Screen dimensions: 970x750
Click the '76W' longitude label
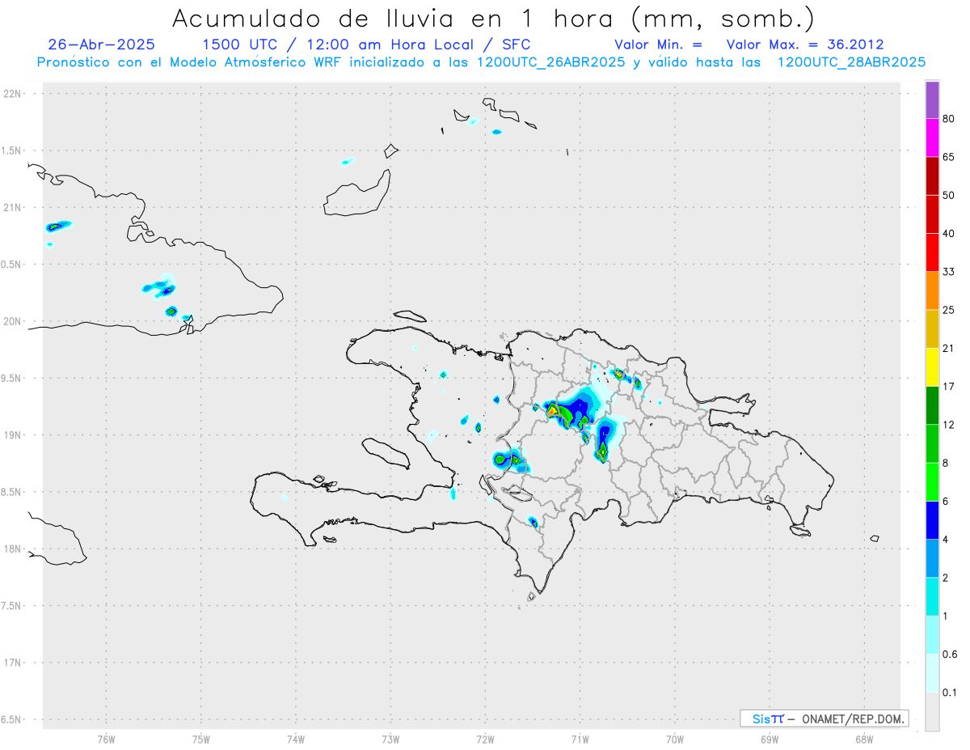pyautogui.click(x=106, y=739)
